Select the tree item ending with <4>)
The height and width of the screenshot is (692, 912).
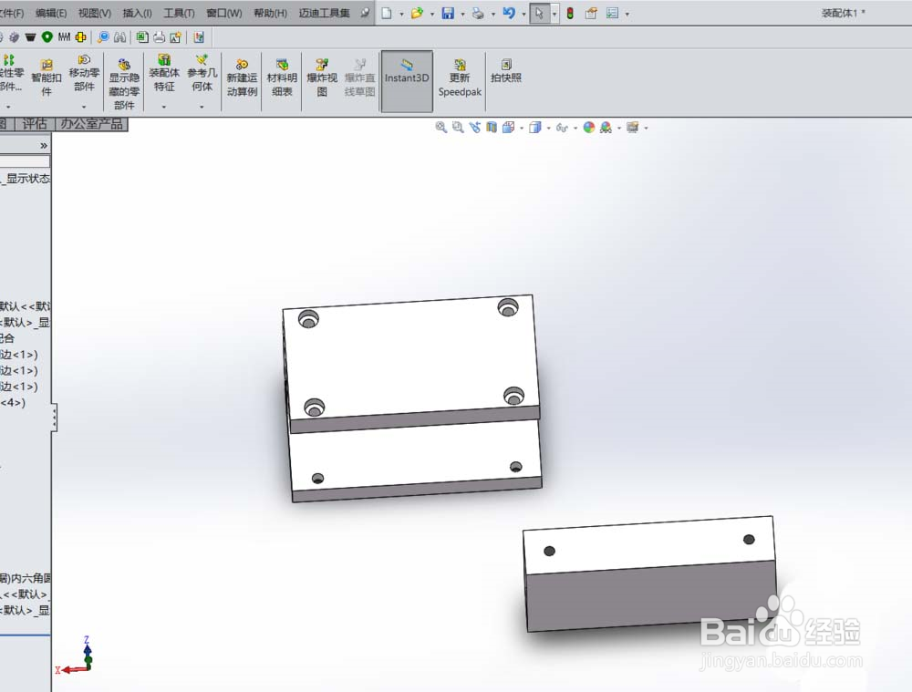coord(13,402)
